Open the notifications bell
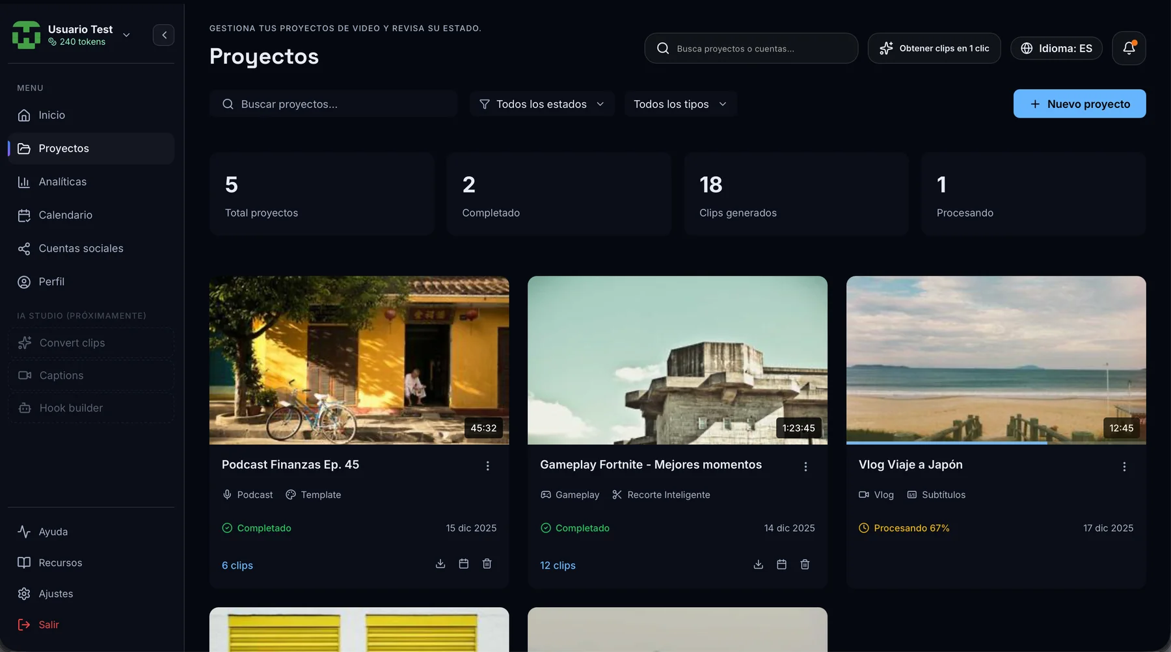This screenshot has height=652, width=1171. 1129,48
